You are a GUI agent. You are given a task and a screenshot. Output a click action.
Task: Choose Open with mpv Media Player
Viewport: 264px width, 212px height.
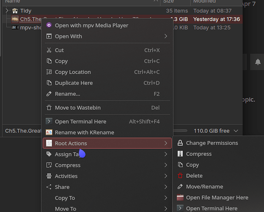point(107,25)
